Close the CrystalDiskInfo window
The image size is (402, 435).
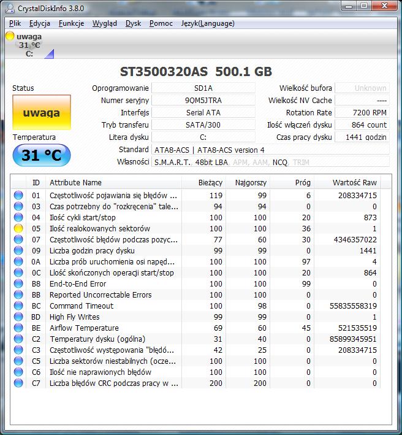coord(384,6)
